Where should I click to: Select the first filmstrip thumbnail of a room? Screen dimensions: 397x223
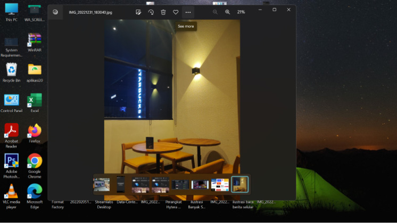[102, 184]
